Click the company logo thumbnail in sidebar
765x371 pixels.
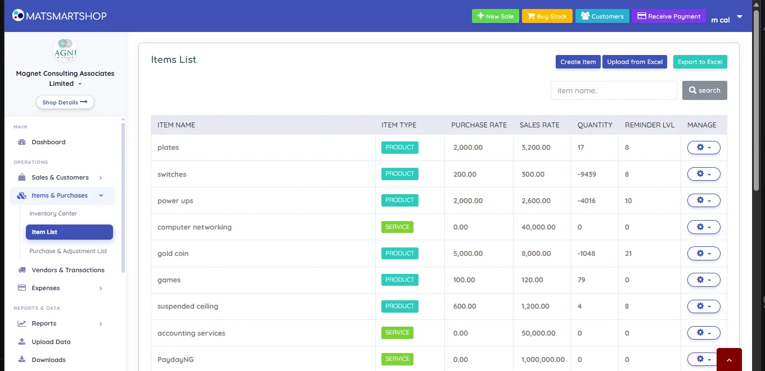point(65,51)
